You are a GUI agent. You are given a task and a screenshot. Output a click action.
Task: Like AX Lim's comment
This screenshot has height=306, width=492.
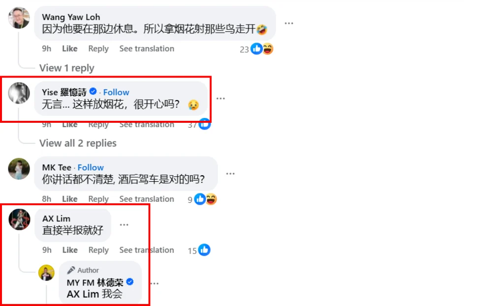70,250
